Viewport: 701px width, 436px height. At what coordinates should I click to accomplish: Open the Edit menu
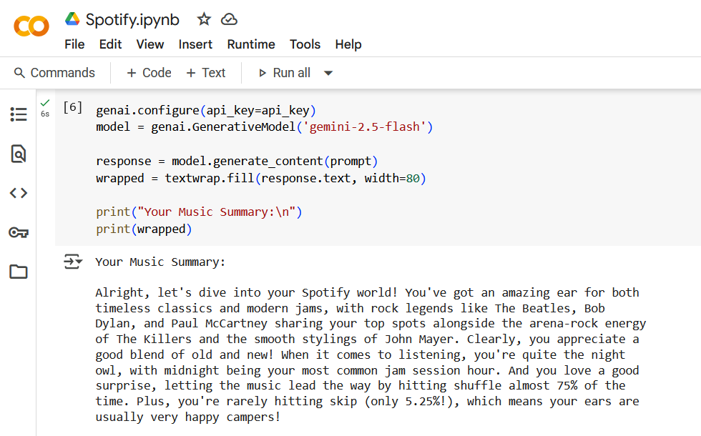pyautogui.click(x=110, y=44)
